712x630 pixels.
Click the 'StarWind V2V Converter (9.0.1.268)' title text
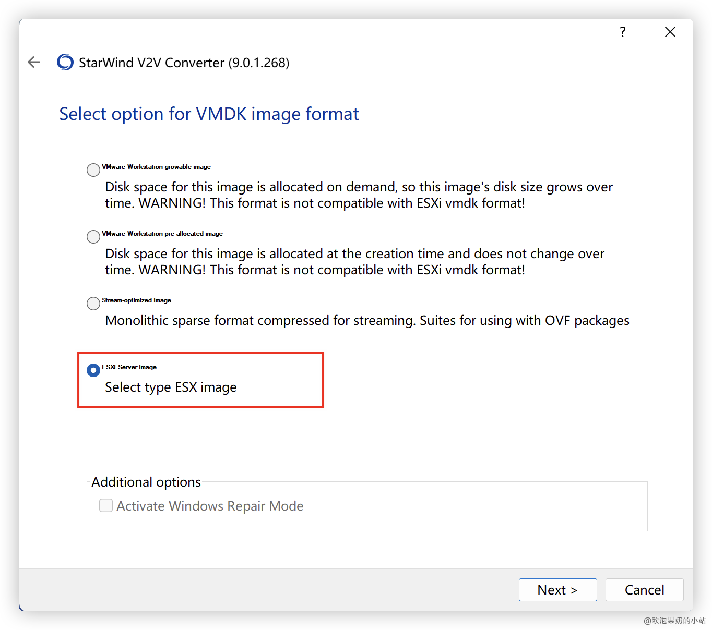click(184, 63)
